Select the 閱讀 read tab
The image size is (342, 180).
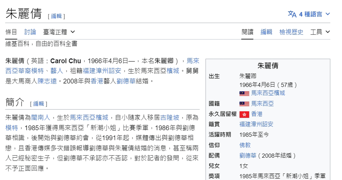[247, 32]
